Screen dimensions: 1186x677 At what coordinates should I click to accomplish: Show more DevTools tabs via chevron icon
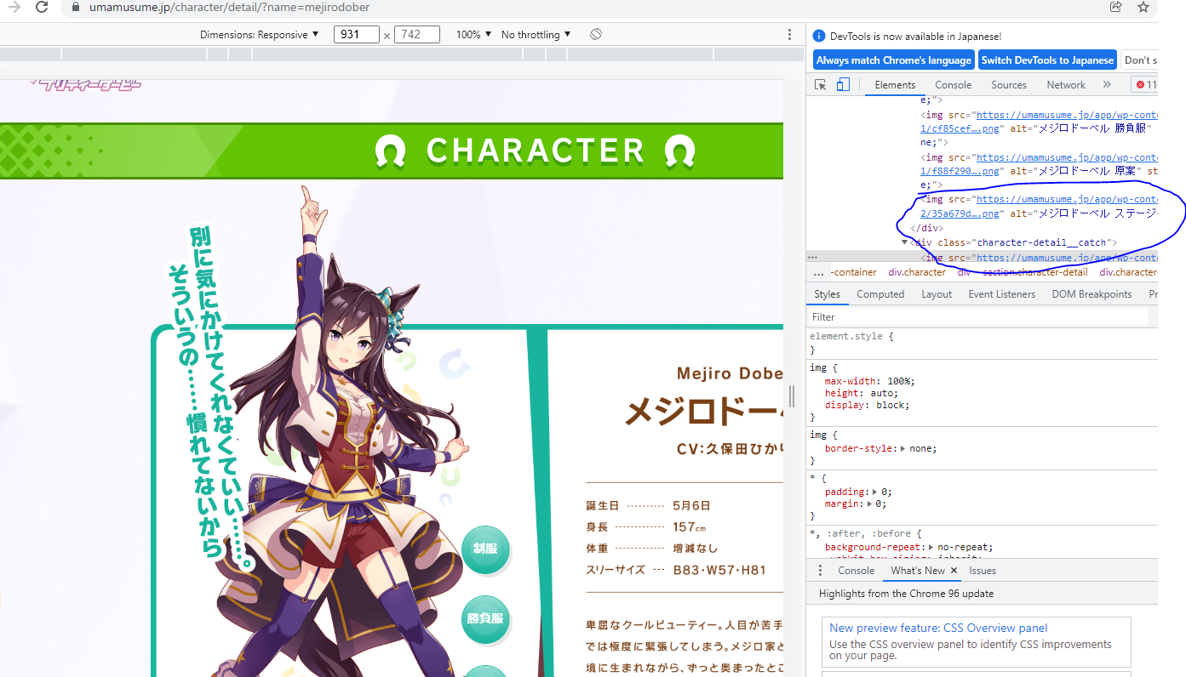click(x=1107, y=85)
